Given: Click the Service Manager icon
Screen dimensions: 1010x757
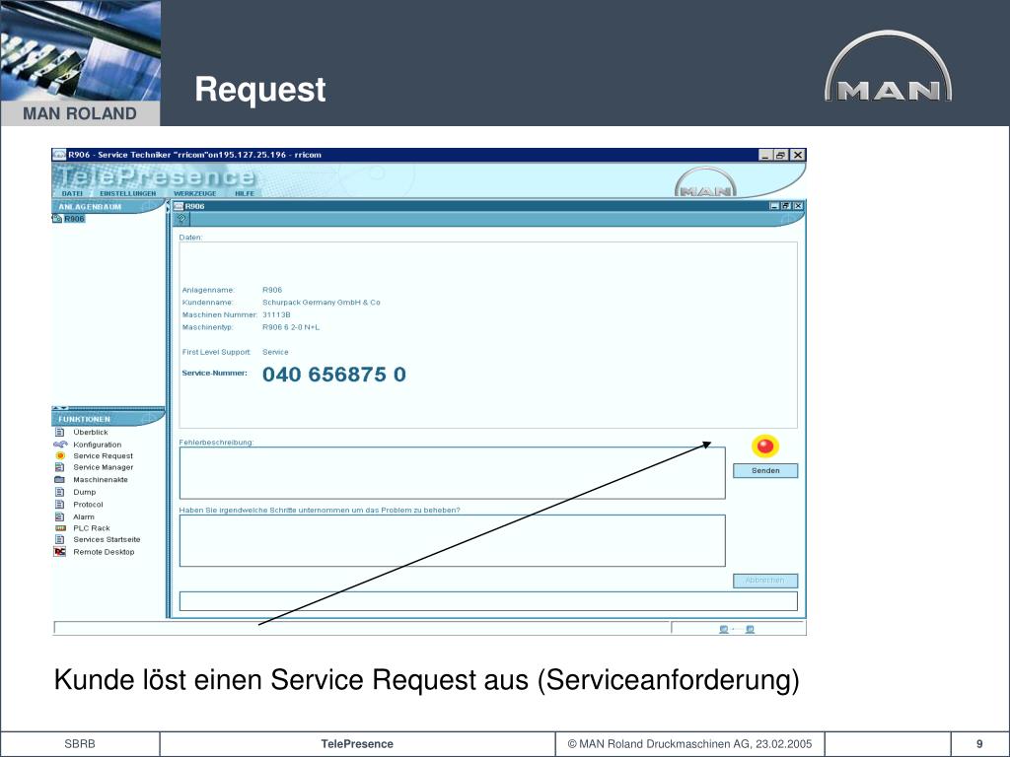Looking at the screenshot, I should point(59,467).
